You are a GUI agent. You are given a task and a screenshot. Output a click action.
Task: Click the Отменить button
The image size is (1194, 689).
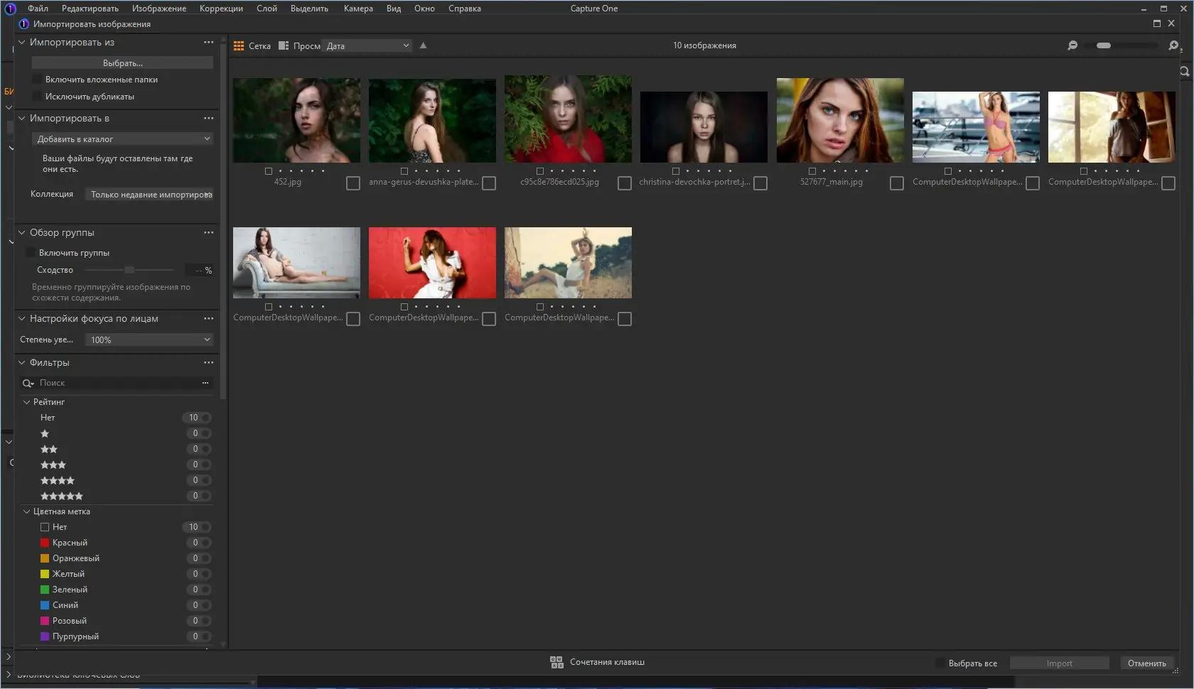tap(1146, 663)
